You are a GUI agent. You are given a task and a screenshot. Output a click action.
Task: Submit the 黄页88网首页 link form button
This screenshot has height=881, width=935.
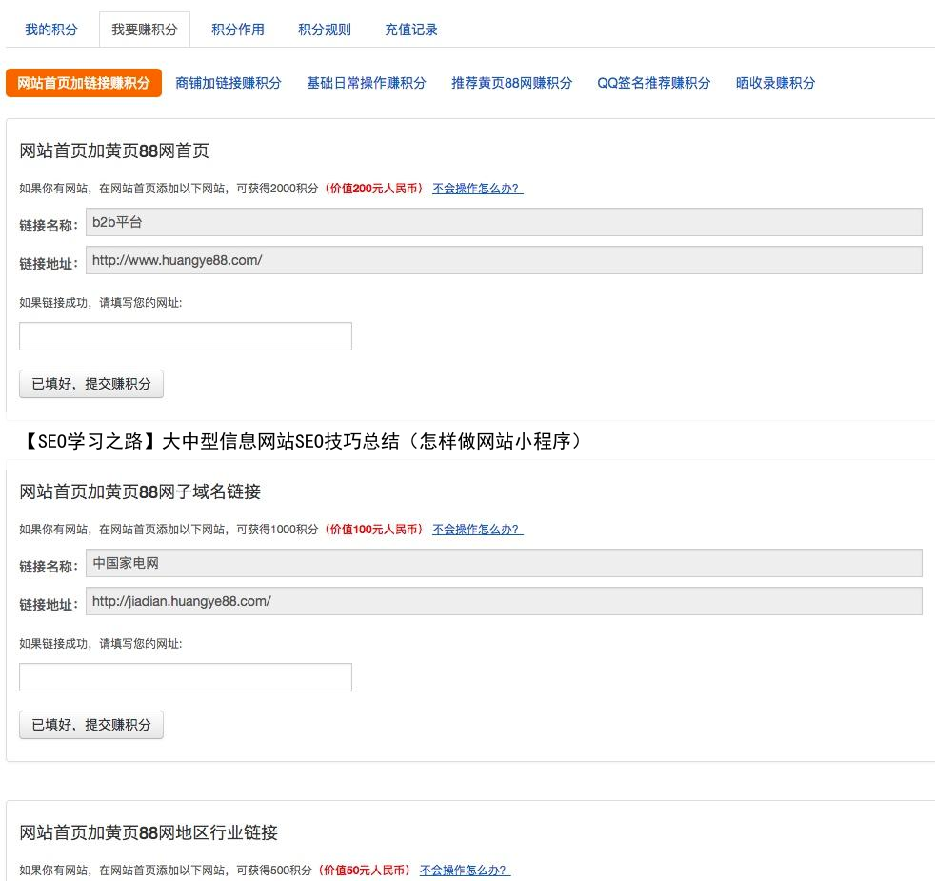(91, 384)
